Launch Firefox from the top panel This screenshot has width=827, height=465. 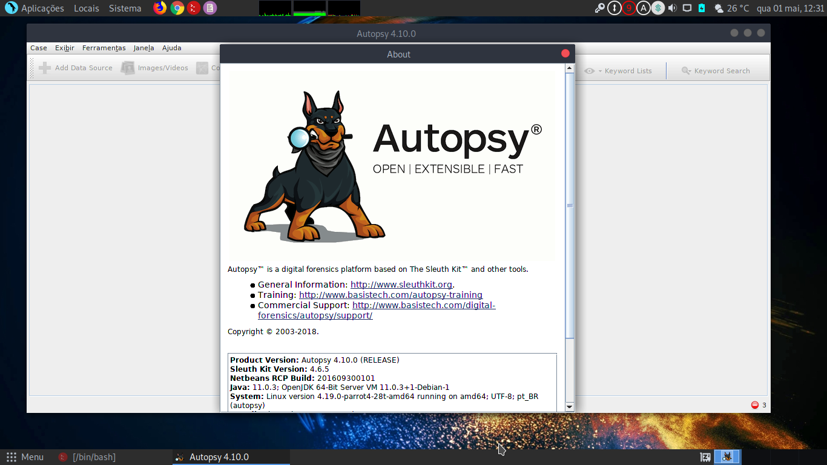tap(159, 8)
